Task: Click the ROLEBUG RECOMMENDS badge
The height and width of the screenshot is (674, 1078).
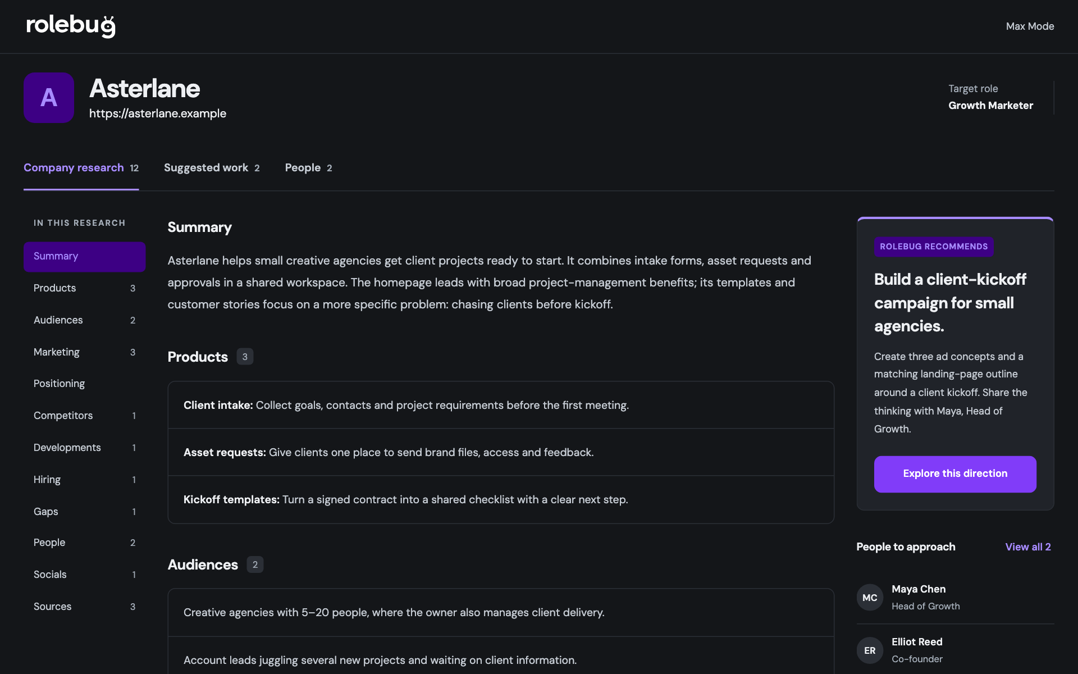Action: 934,247
